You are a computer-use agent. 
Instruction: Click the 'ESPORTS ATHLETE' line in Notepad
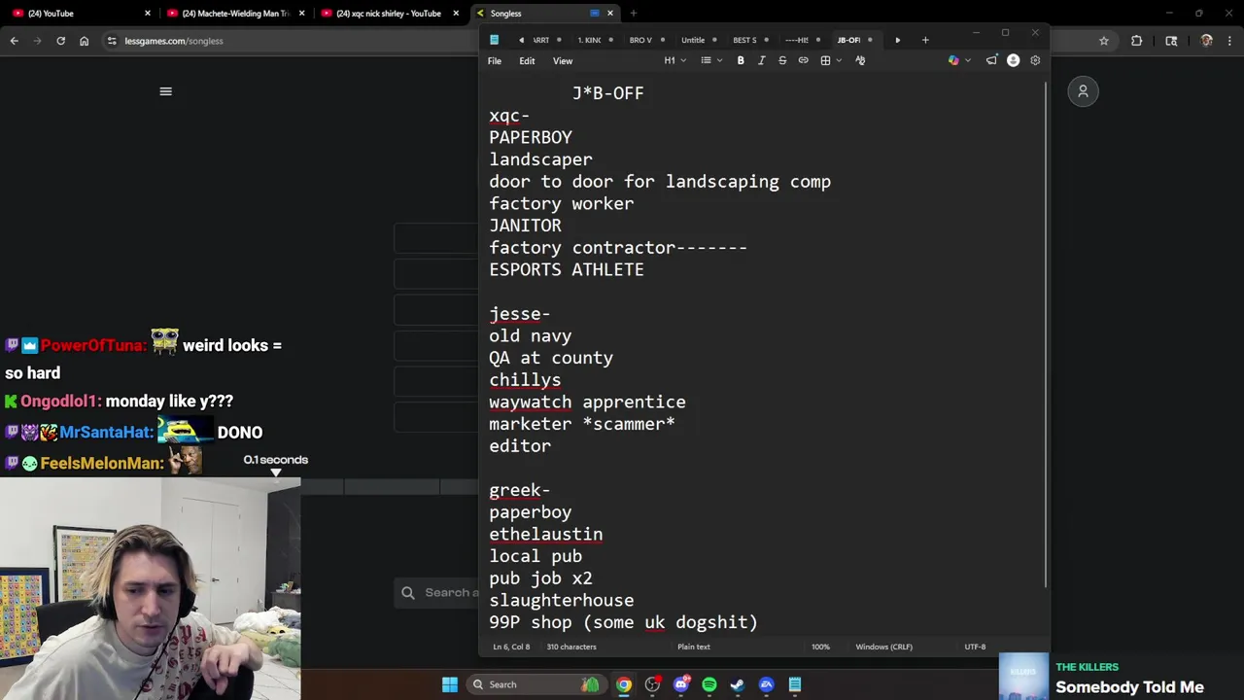567,269
